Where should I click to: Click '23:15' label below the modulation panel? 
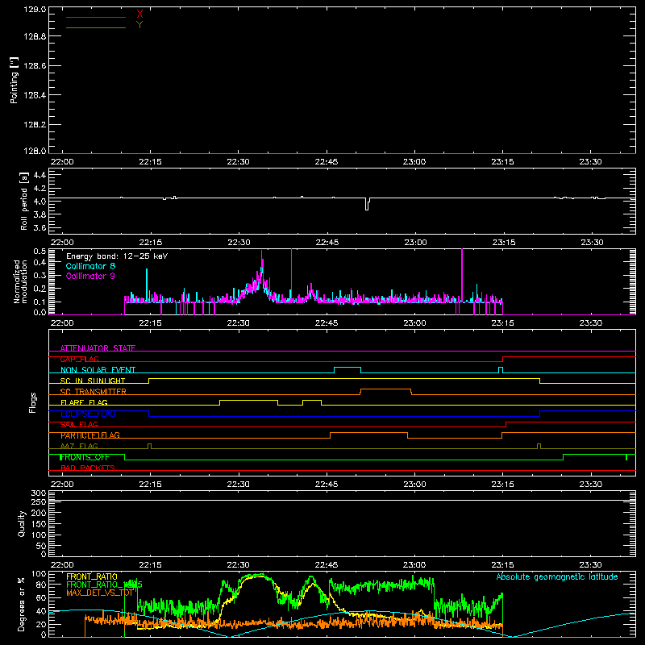click(502, 323)
